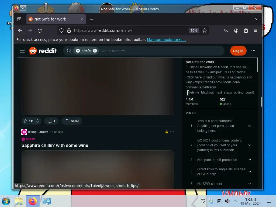Viewport: 276px width, 207px height.
Task: Expand rule 4 Direct links to single images
Action: coord(250,172)
